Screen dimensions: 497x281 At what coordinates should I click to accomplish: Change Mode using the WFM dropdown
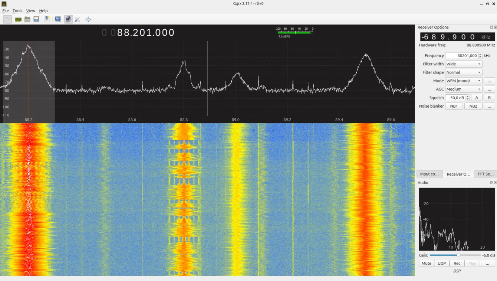point(463,81)
